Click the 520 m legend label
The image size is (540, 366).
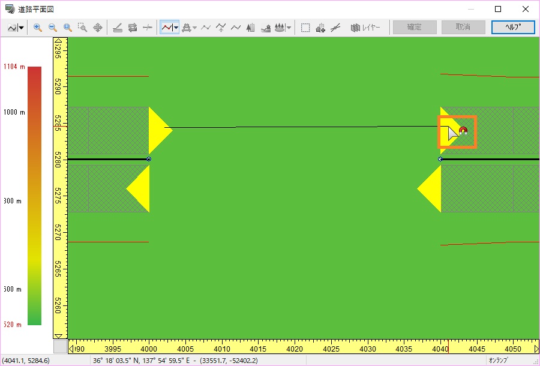13,325
